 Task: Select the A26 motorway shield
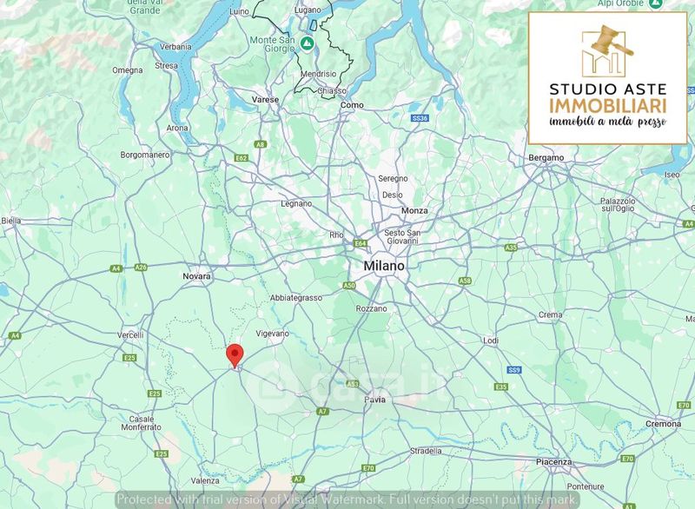click(141, 268)
